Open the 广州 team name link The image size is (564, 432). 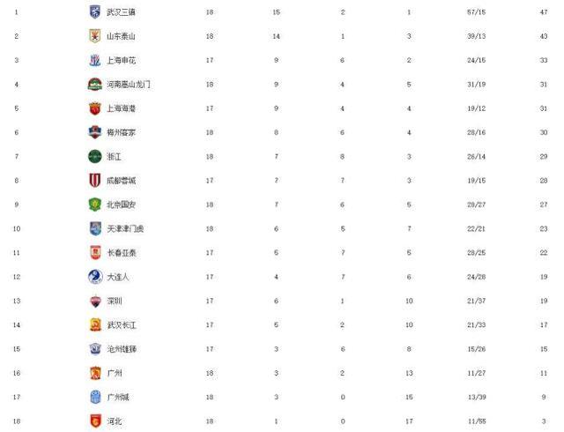tap(115, 373)
